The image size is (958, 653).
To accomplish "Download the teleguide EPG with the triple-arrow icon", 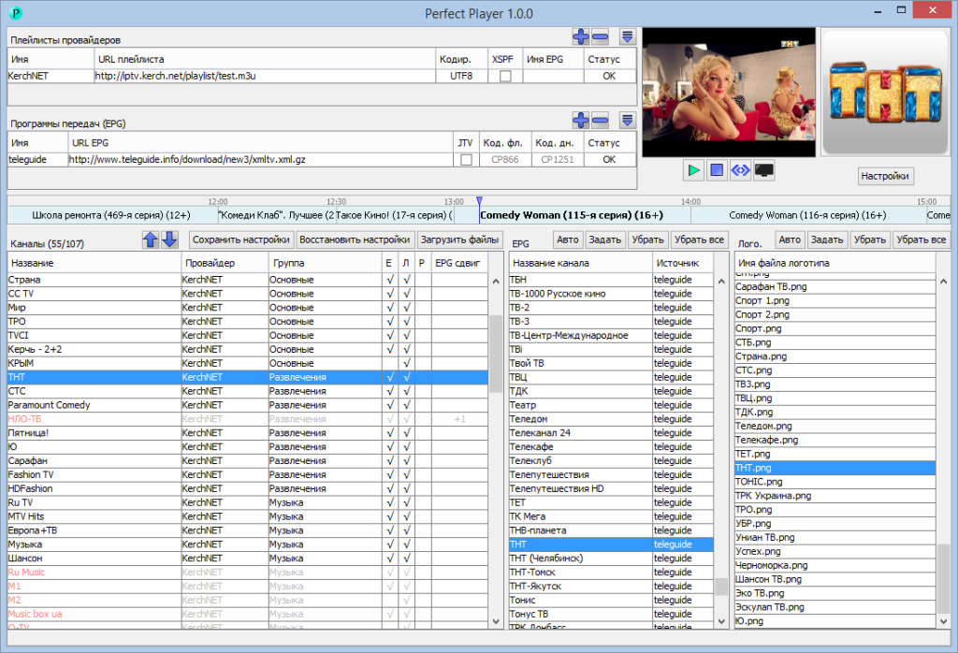I will pyautogui.click(x=626, y=120).
